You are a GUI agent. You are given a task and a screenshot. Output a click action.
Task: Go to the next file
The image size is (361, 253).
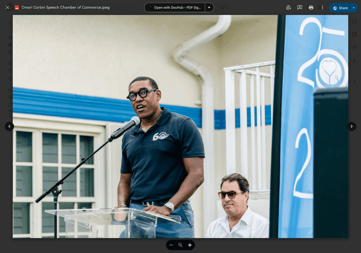tap(351, 126)
